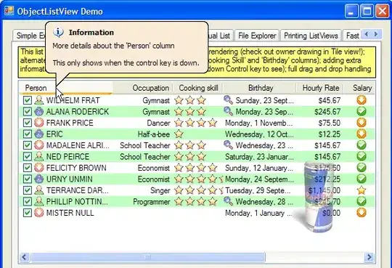Screen dimensions: 392x268
Task: Click the horizontal scrollbar thumb
Action: [x=148, y=257]
